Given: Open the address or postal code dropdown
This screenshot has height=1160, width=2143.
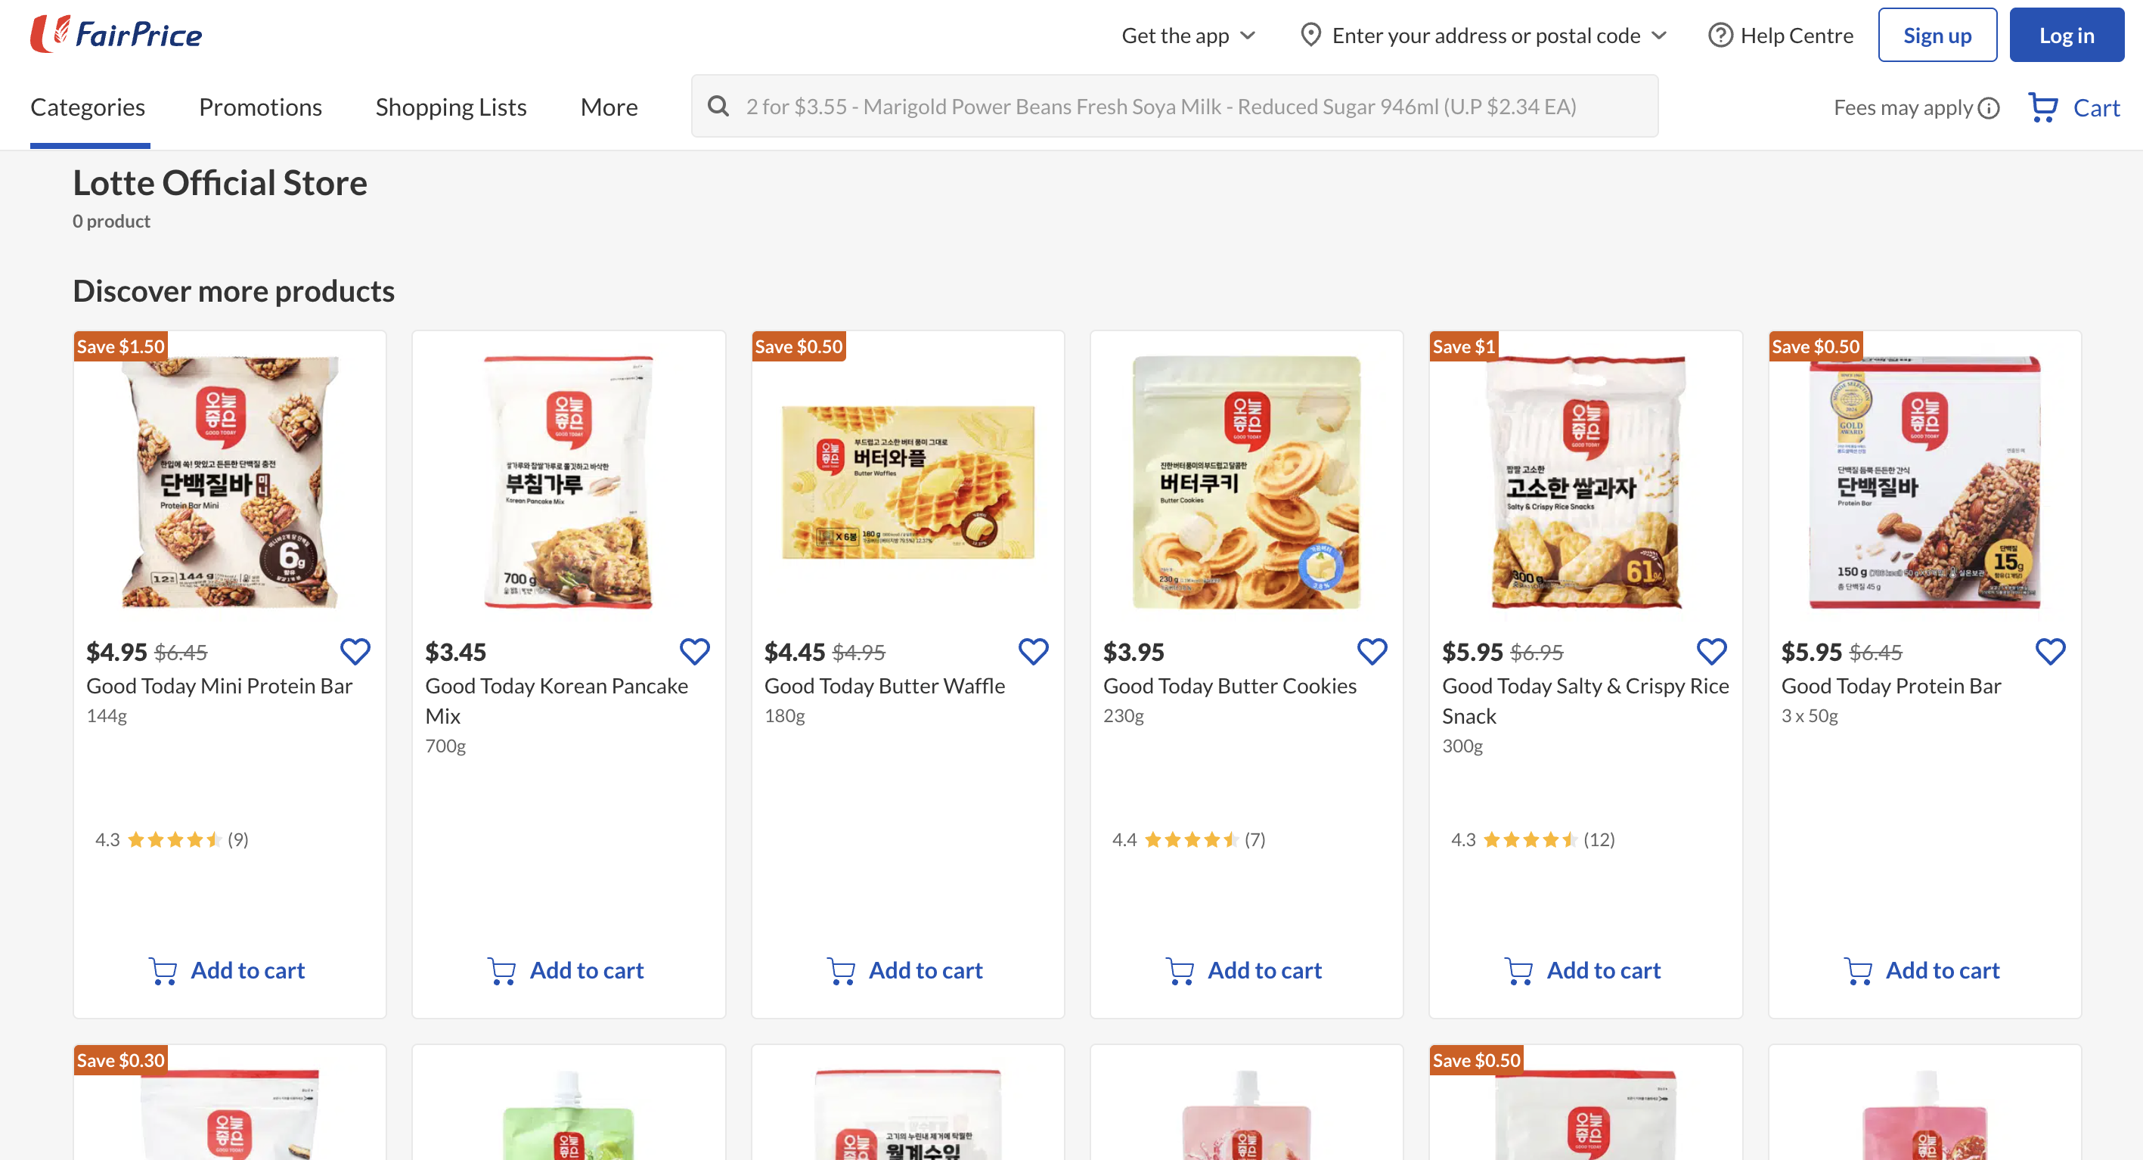Looking at the screenshot, I should (1484, 35).
